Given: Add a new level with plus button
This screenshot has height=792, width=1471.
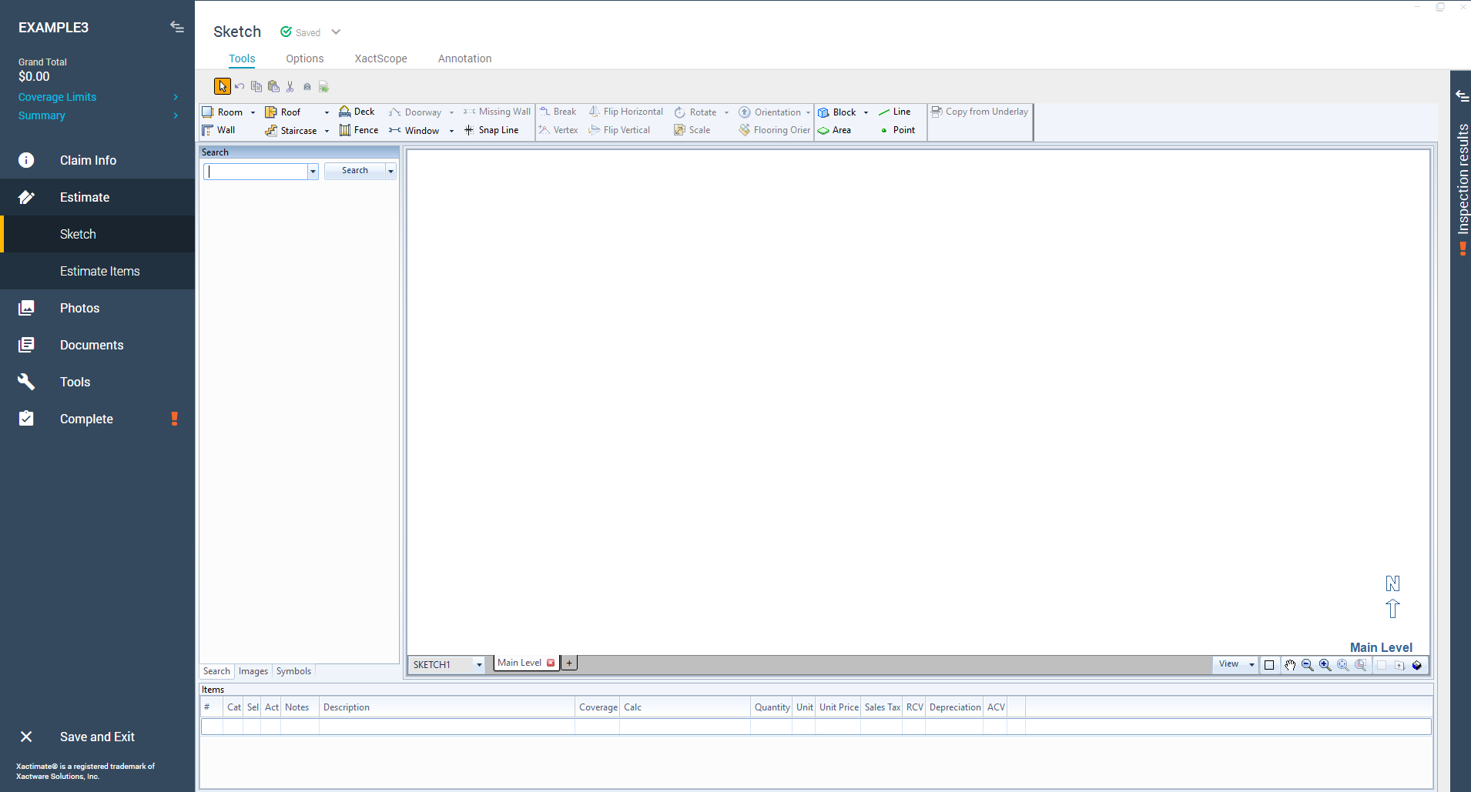Looking at the screenshot, I should [x=569, y=663].
